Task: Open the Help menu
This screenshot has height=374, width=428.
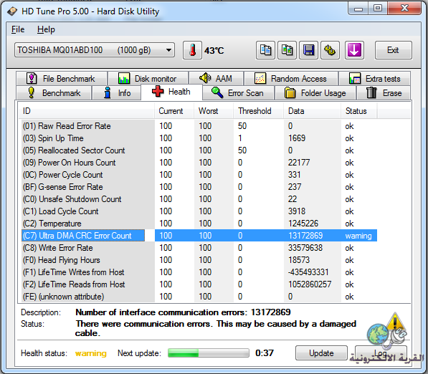Action: [46, 29]
